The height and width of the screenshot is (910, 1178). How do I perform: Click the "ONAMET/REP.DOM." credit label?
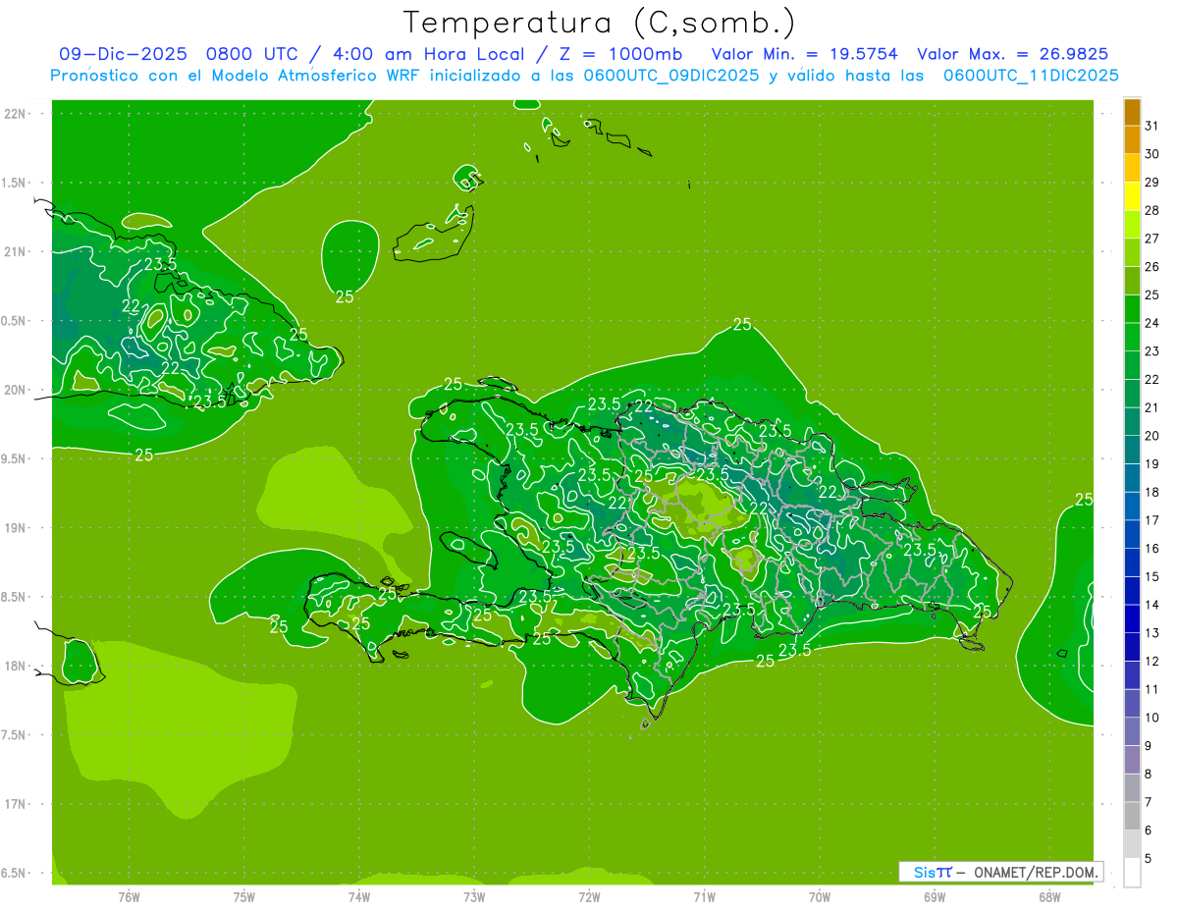click(x=1037, y=872)
